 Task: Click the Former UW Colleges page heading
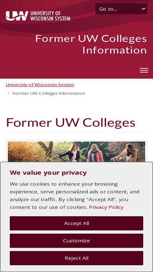coord(71,122)
